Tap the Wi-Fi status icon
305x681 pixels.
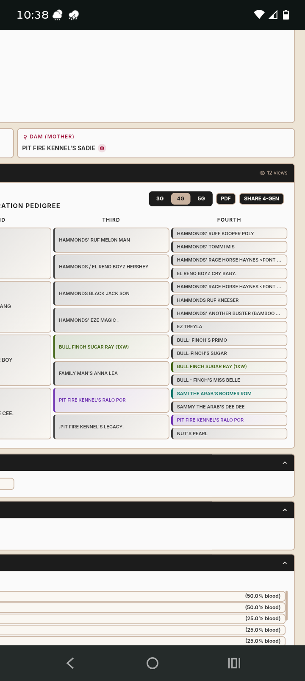pyautogui.click(x=259, y=15)
